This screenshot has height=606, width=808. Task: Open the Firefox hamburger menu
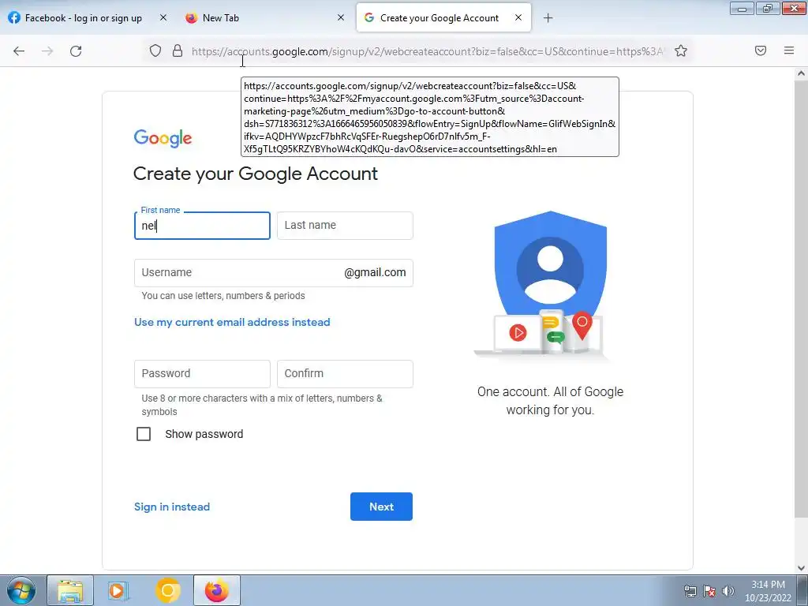789,50
